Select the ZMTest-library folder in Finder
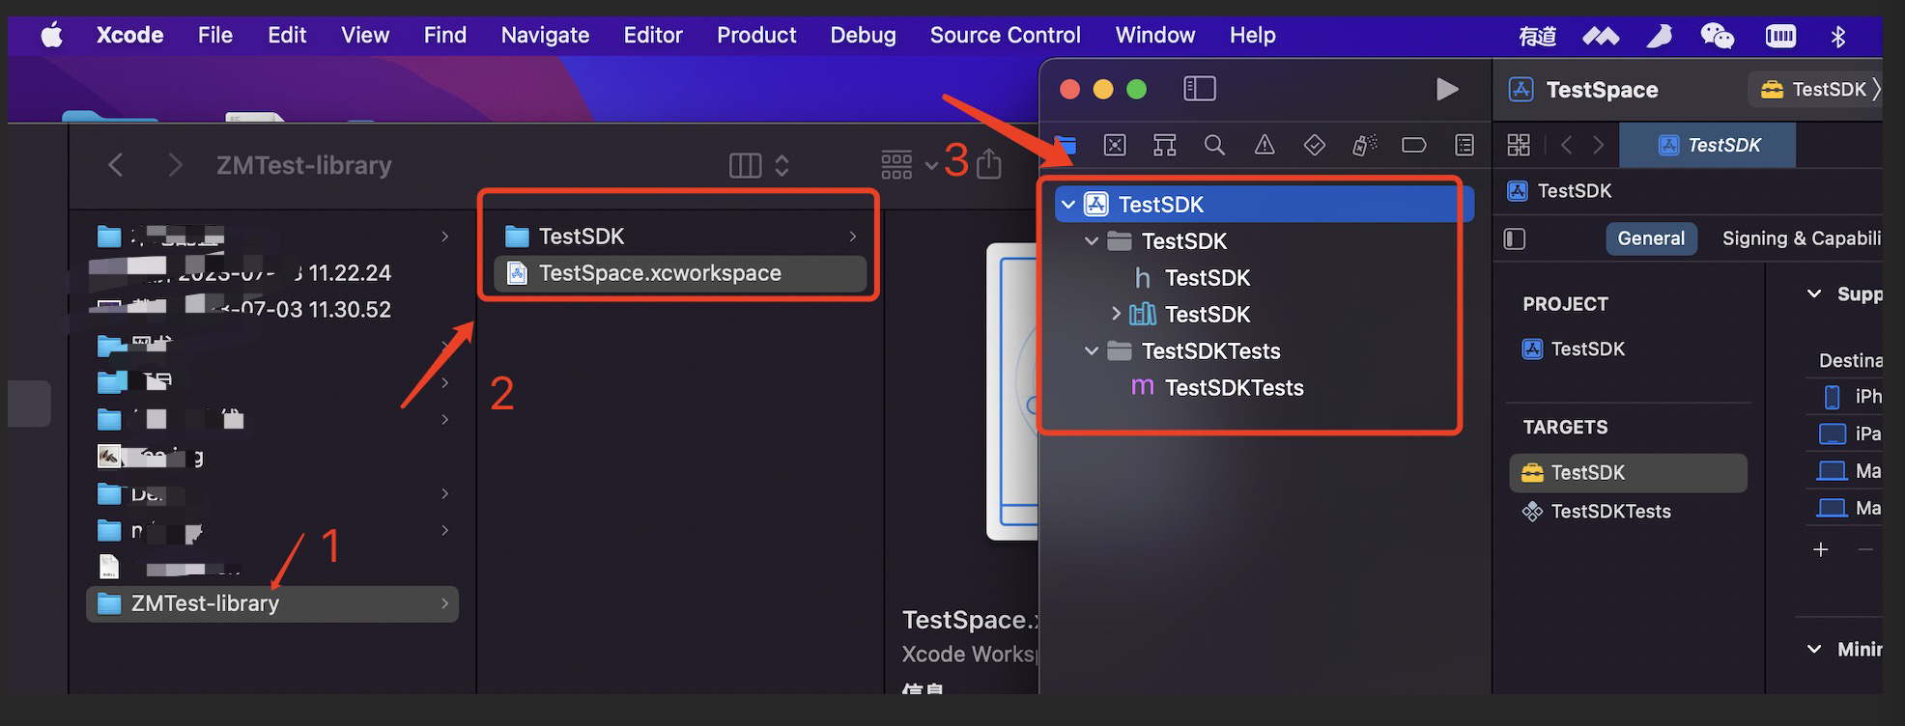 tap(272, 604)
